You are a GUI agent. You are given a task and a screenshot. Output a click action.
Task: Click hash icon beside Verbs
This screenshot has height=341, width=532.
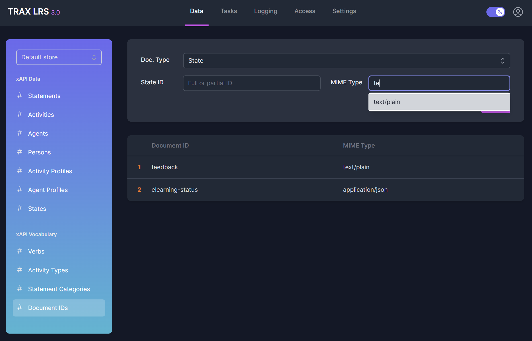click(20, 251)
